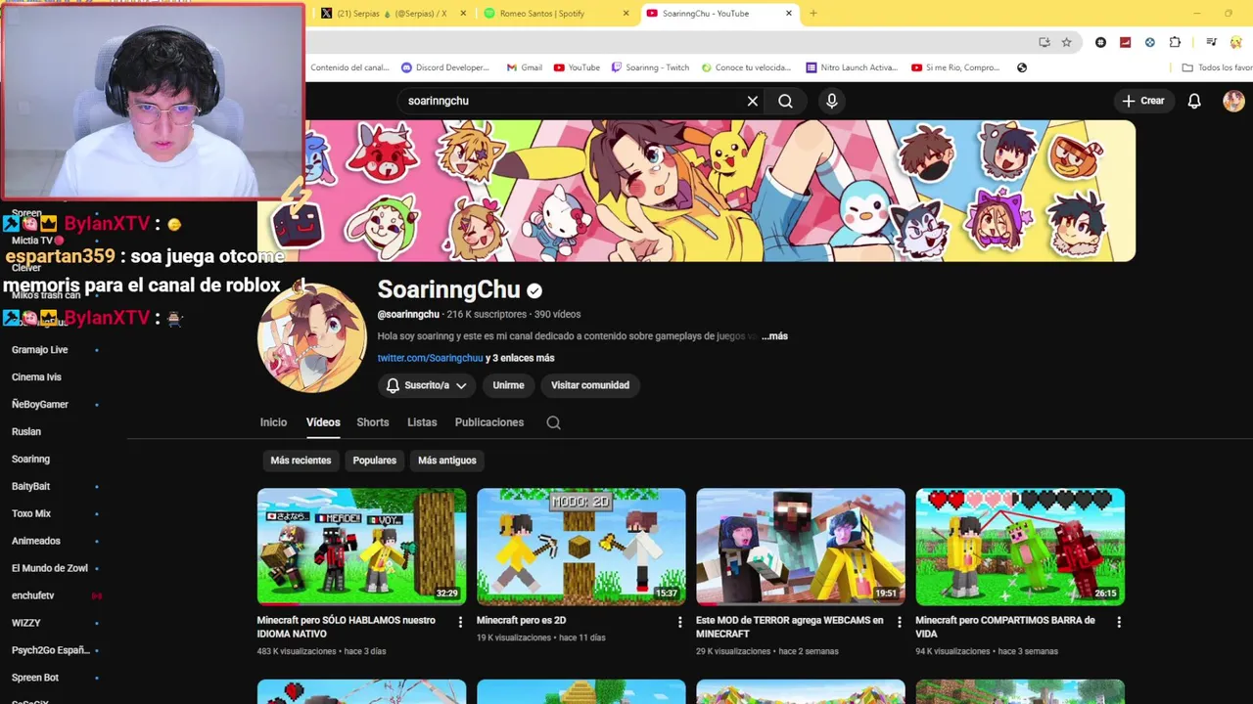The height and width of the screenshot is (704, 1253).
Task: Open the 'Si me Rio, Compro...' bookmark
Action: point(955,67)
